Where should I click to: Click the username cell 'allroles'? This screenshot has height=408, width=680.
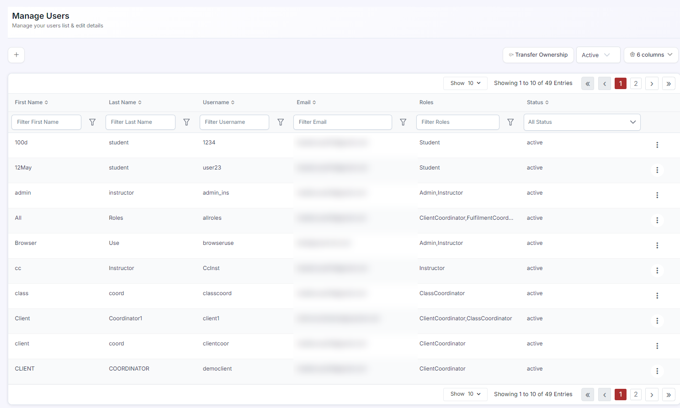212,218
